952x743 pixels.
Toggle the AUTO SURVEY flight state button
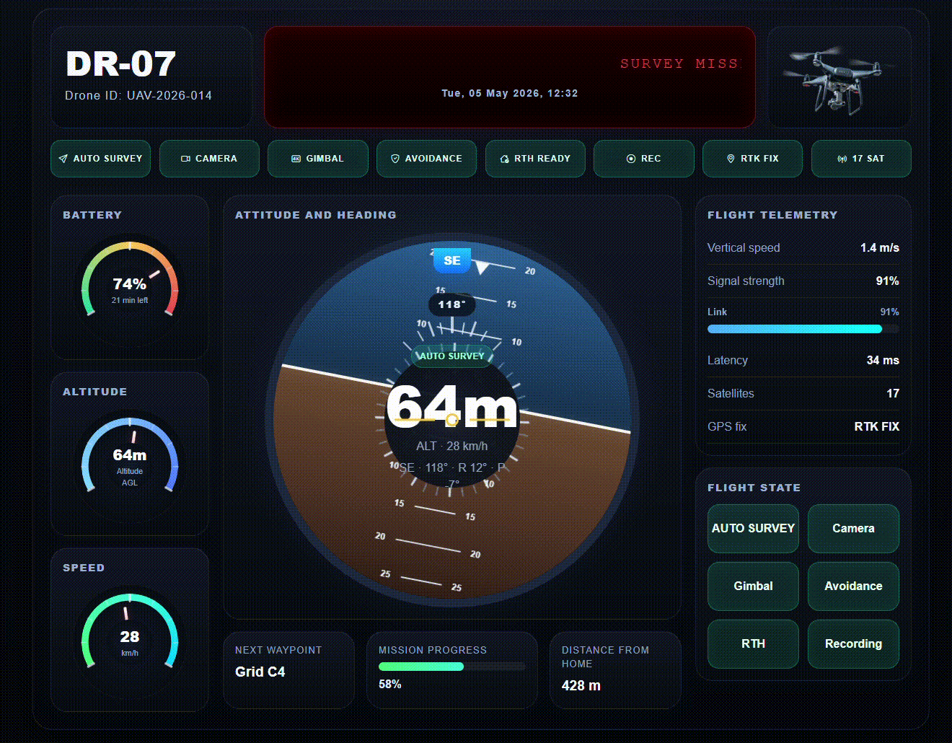[x=753, y=529]
